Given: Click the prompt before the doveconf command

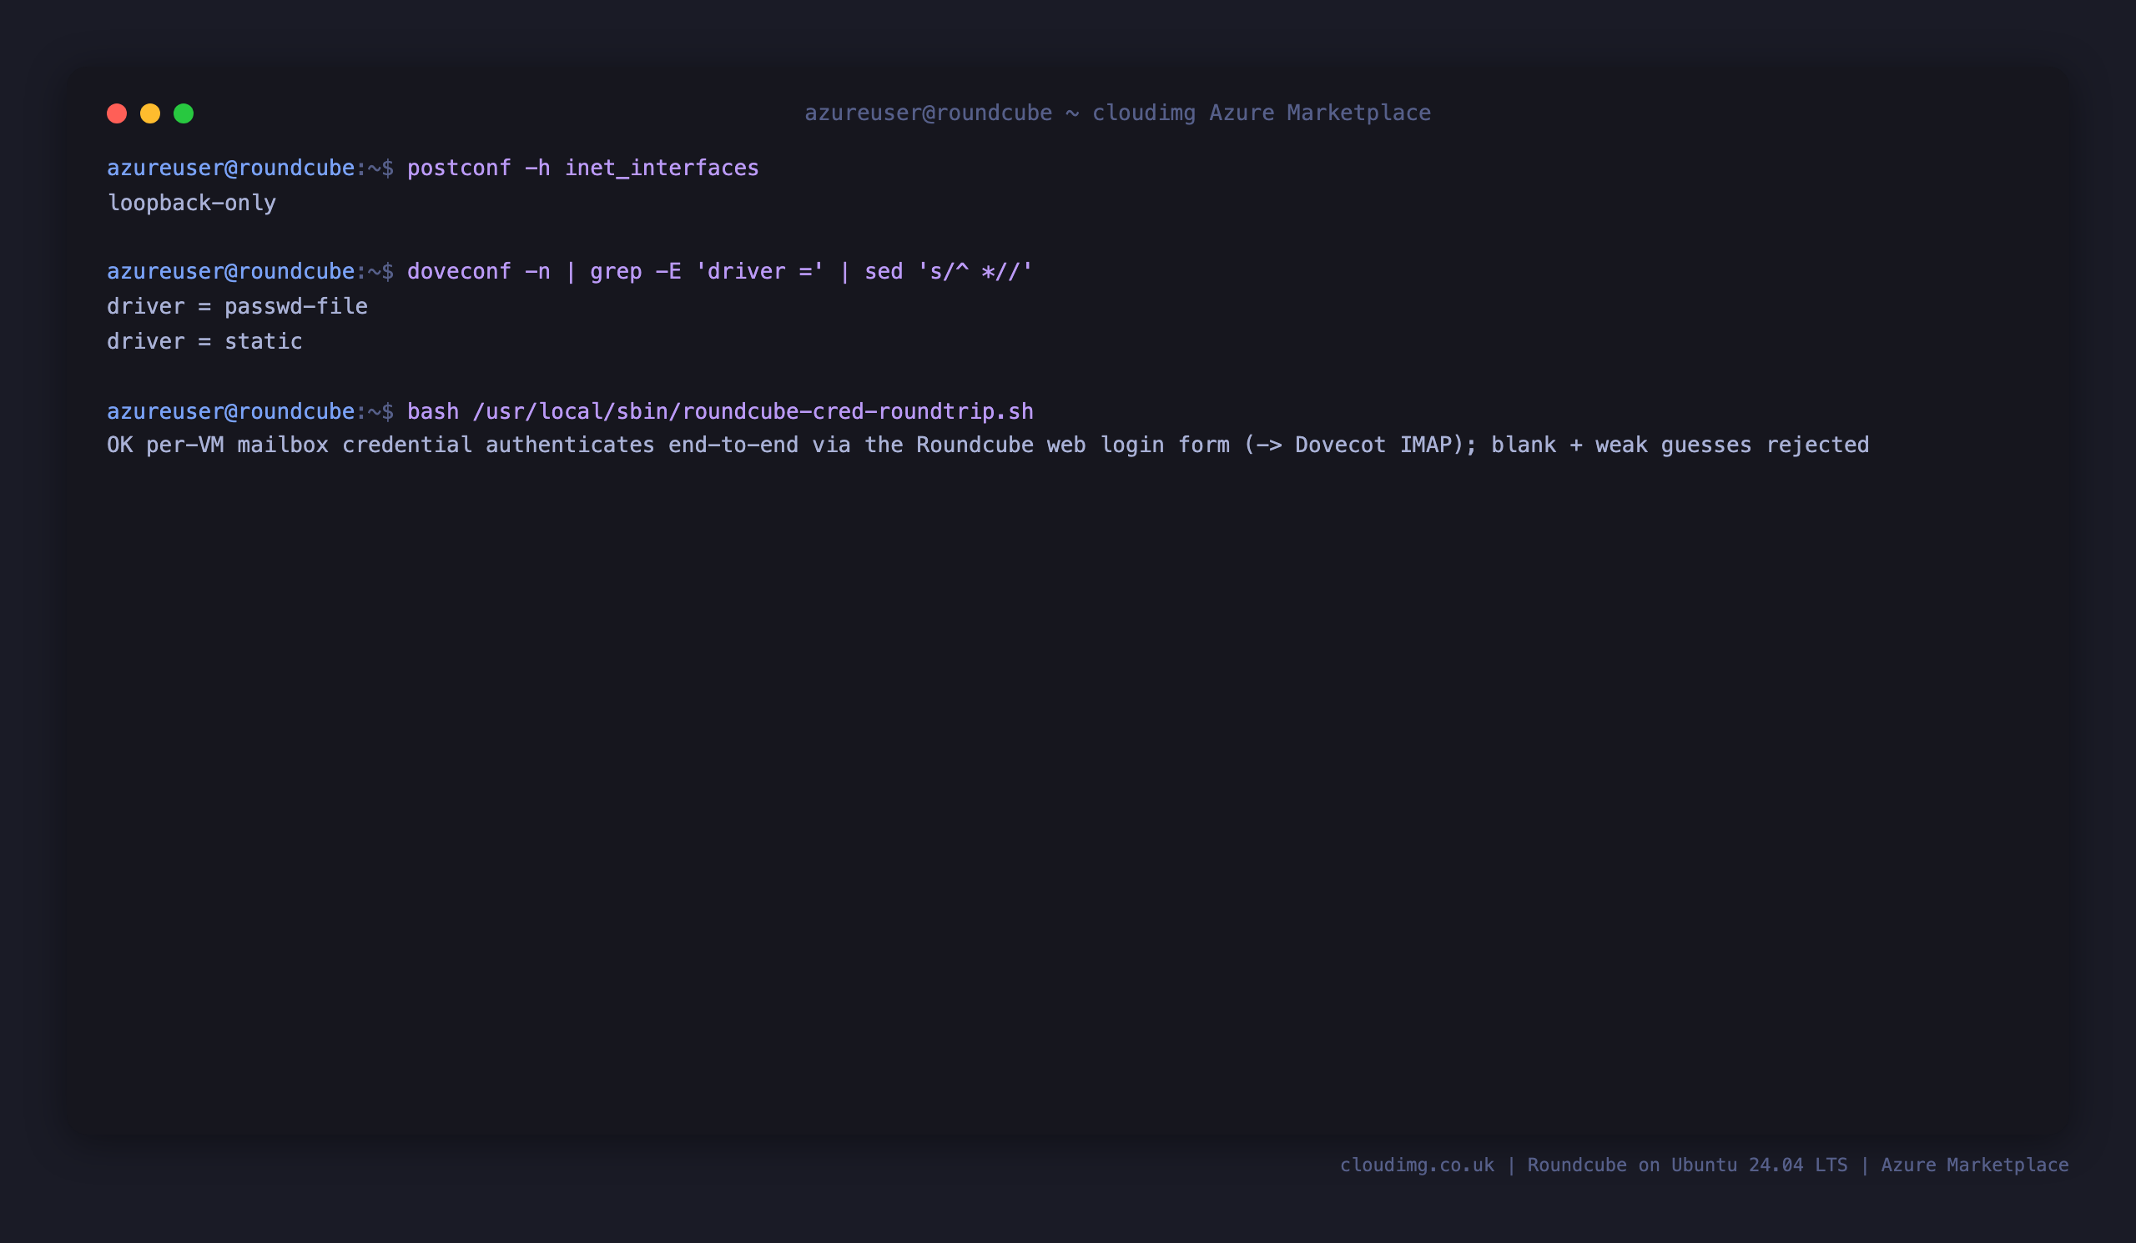Looking at the screenshot, I should 250,272.
